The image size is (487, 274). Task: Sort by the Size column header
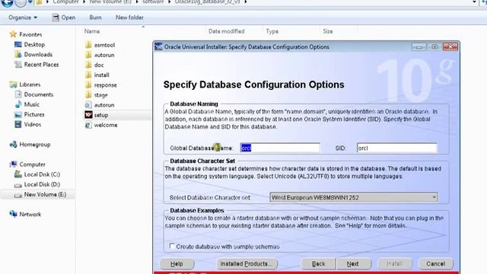tap(328, 31)
